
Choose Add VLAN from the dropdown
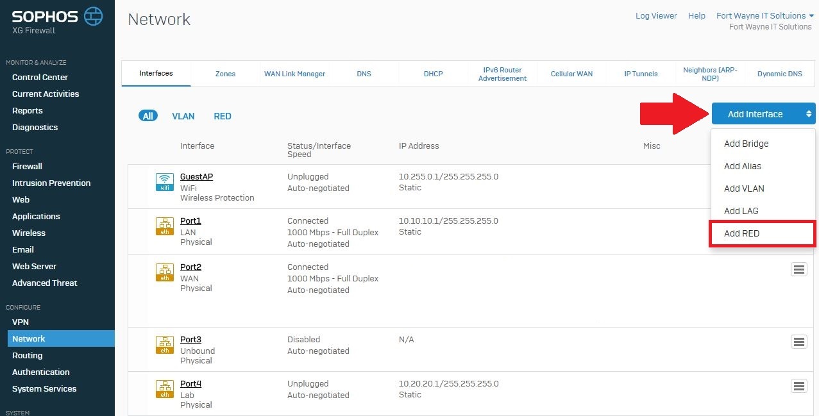point(744,188)
